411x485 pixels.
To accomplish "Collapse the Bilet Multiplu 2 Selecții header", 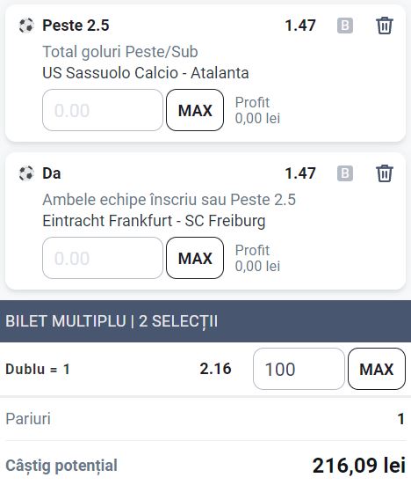I will (205, 321).
